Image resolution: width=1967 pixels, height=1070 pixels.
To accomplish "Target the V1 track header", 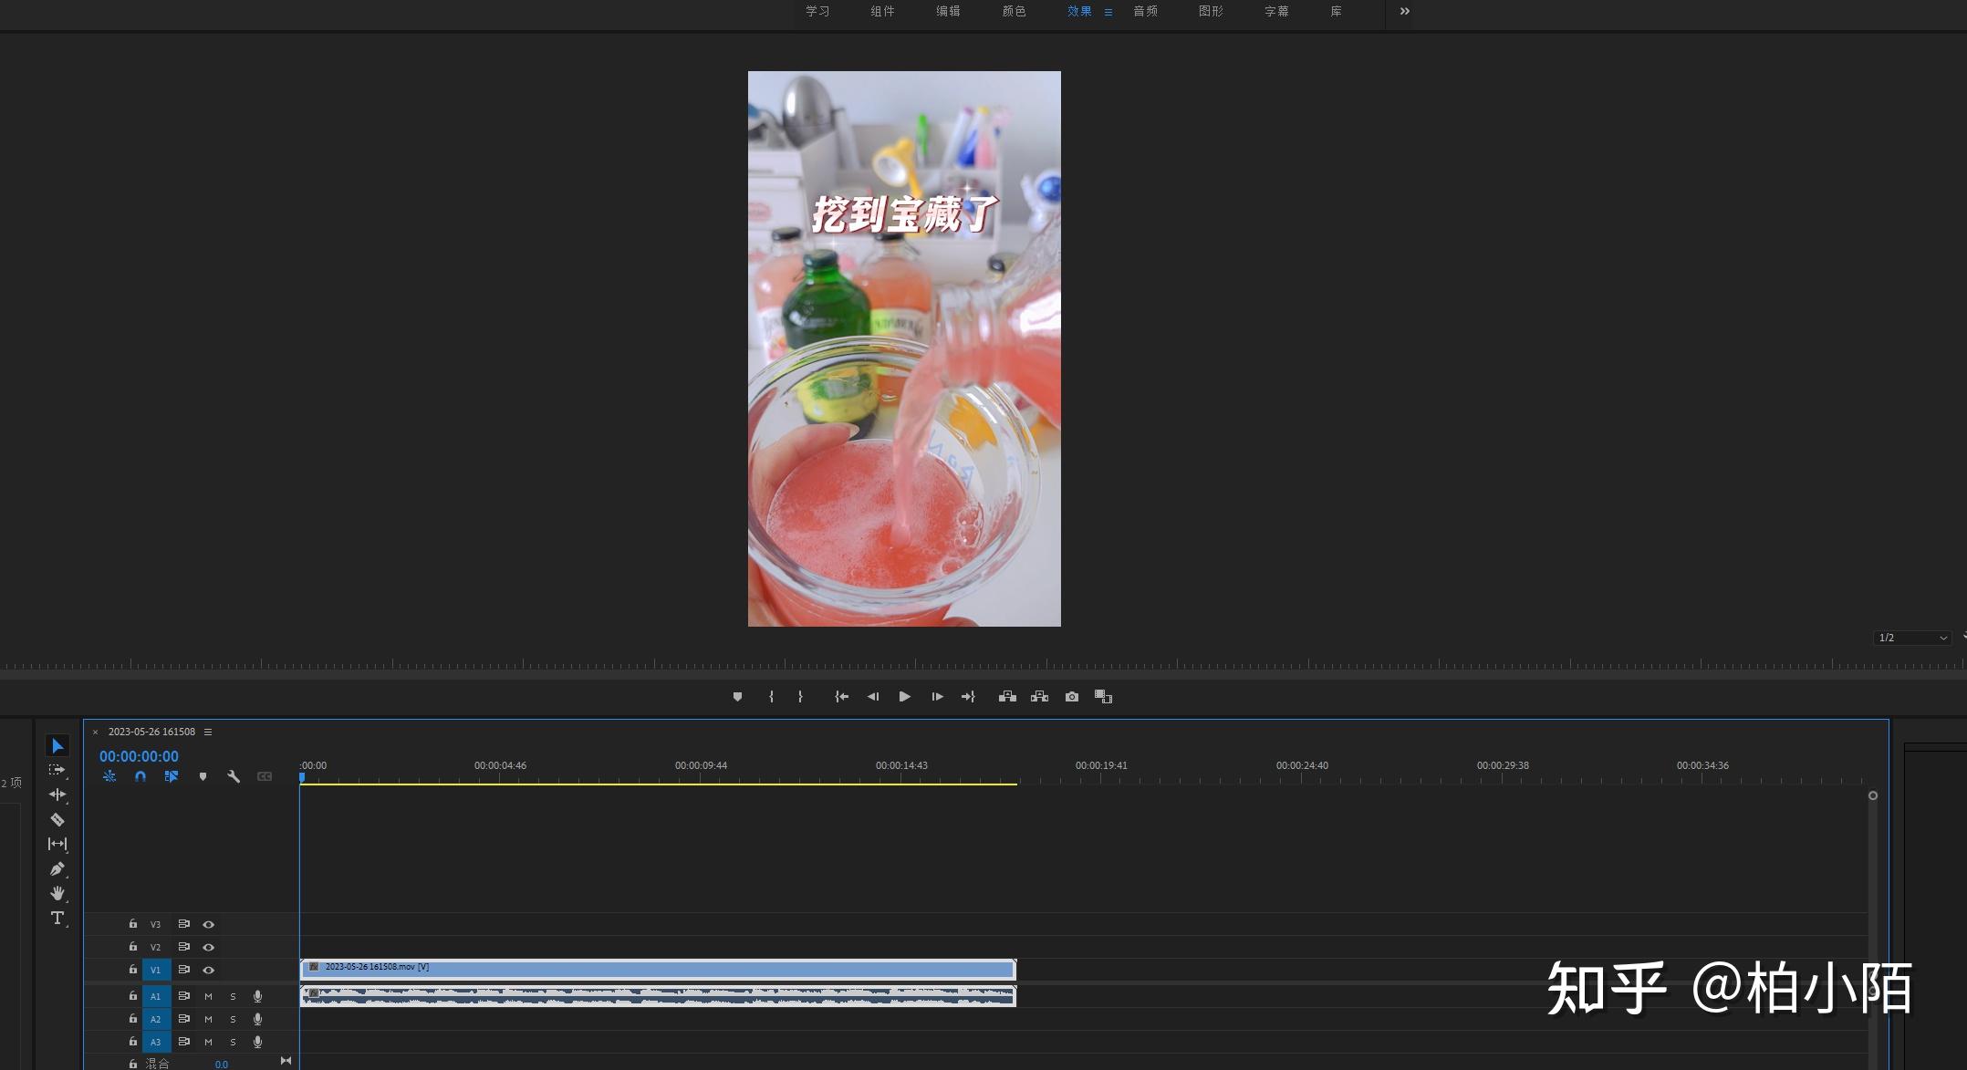I will 156,971.
